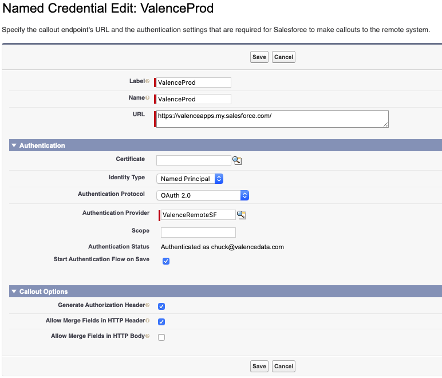The image size is (442, 378).
Task: Click the Authentication Provider input field
Action: (198, 215)
